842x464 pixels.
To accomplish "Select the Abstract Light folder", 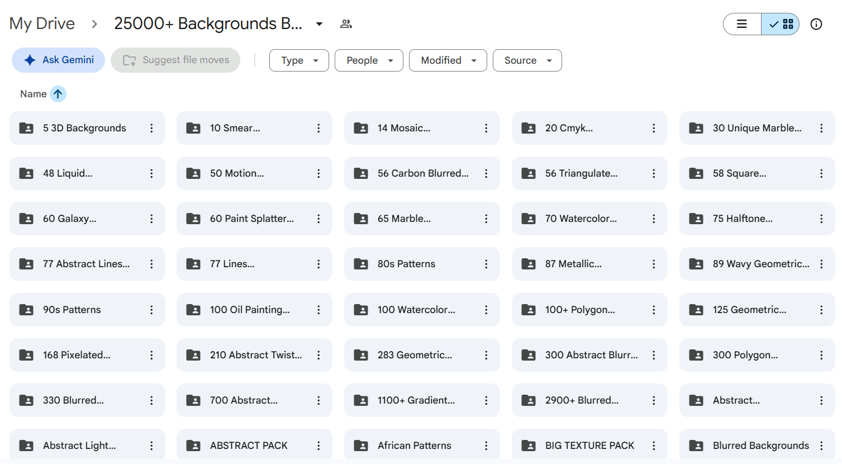I will pyautogui.click(x=87, y=446).
